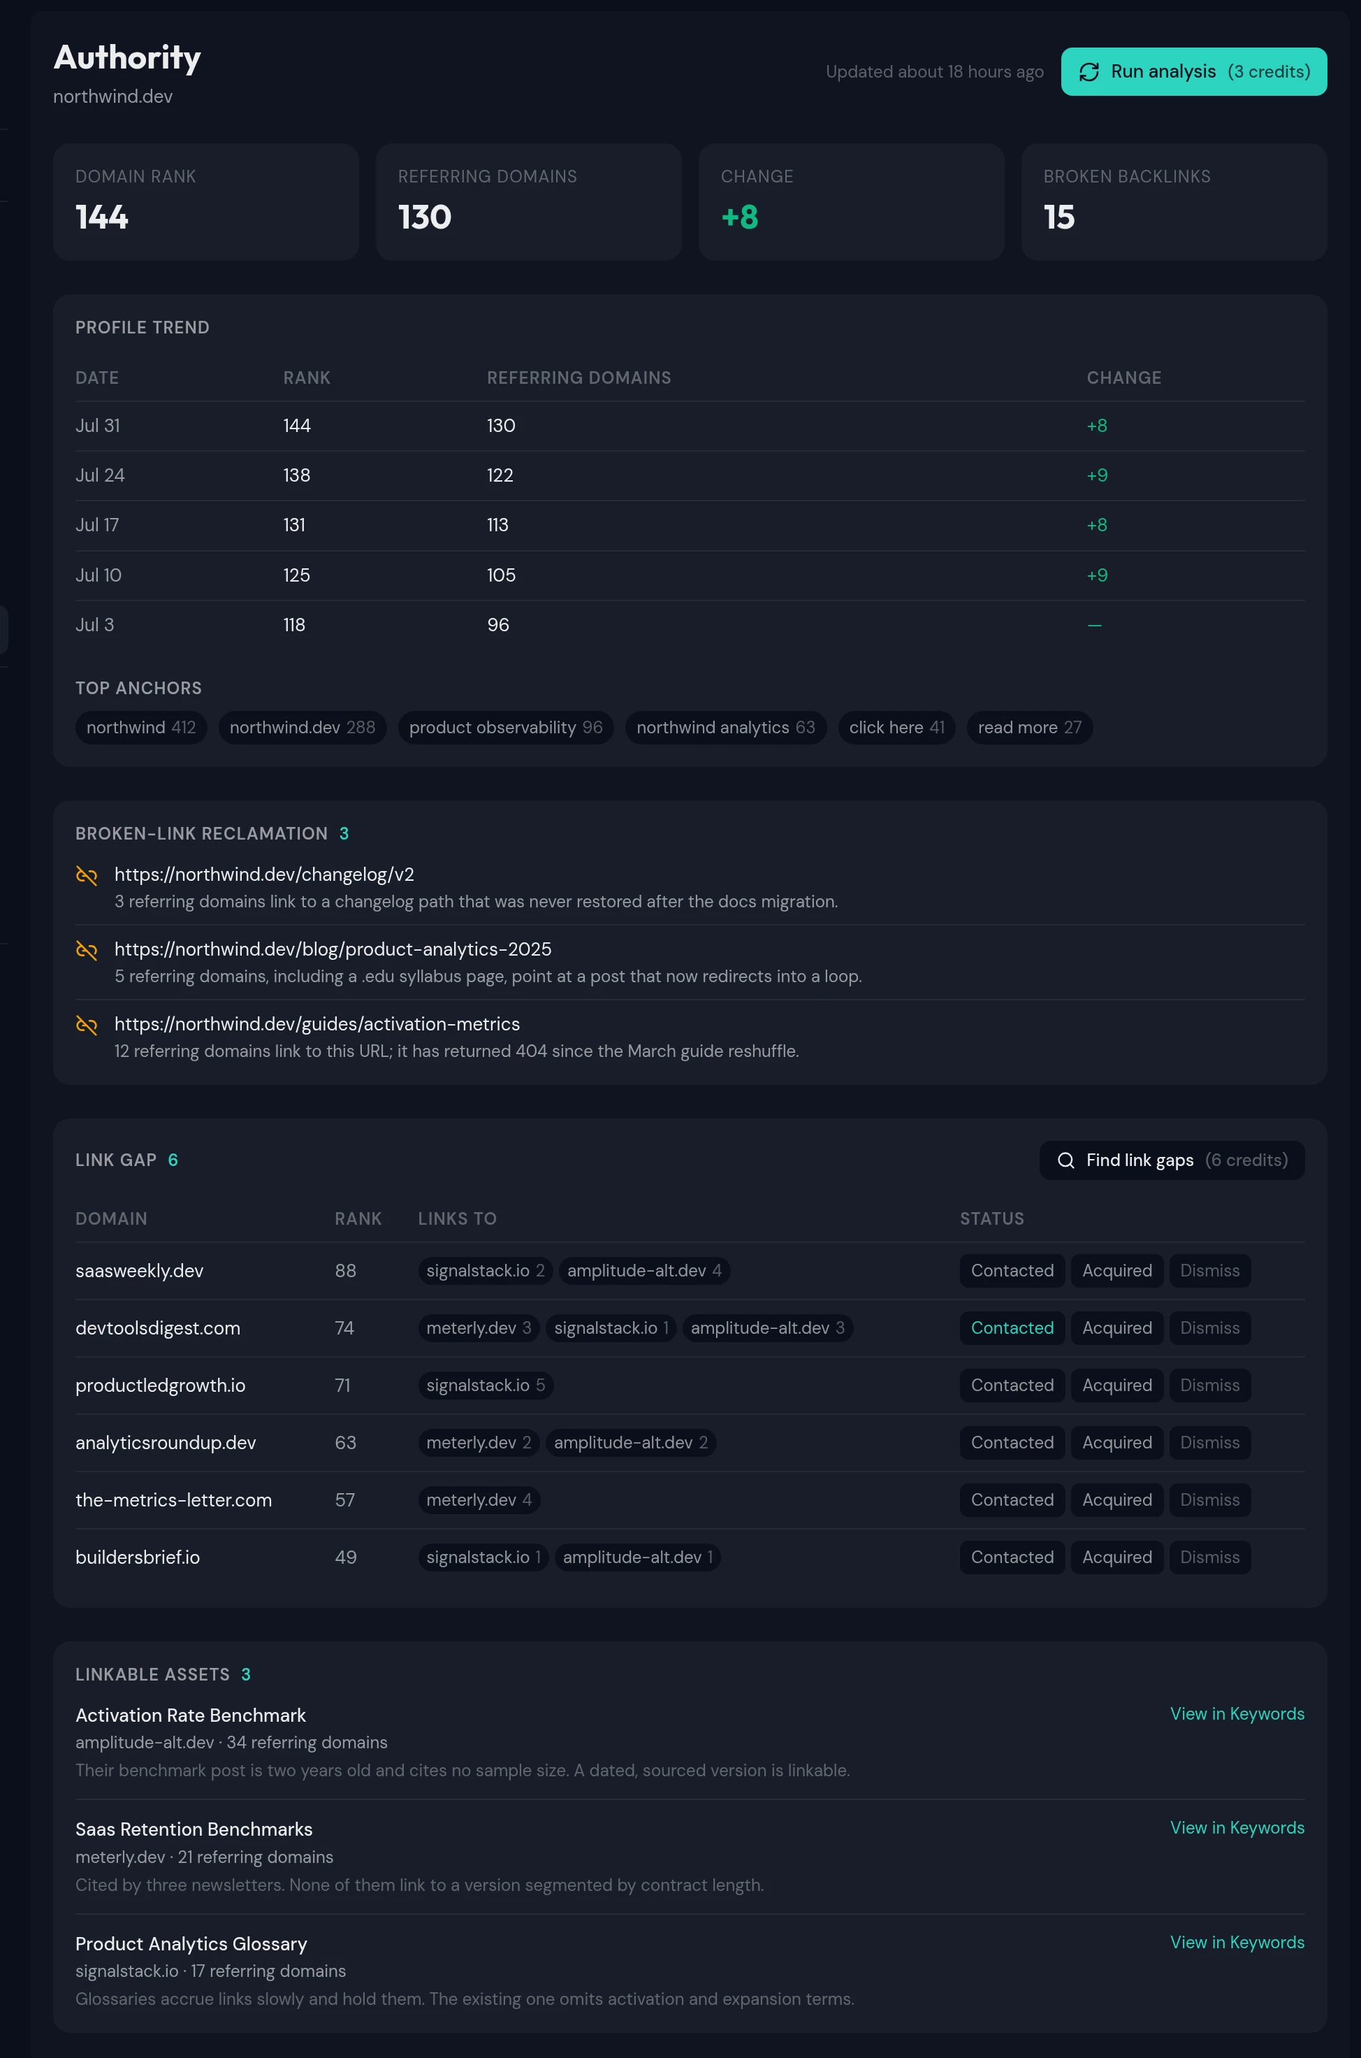1361x2058 pixels.
Task: Mark saasweekly.dev as Acquired
Action: [1116, 1270]
